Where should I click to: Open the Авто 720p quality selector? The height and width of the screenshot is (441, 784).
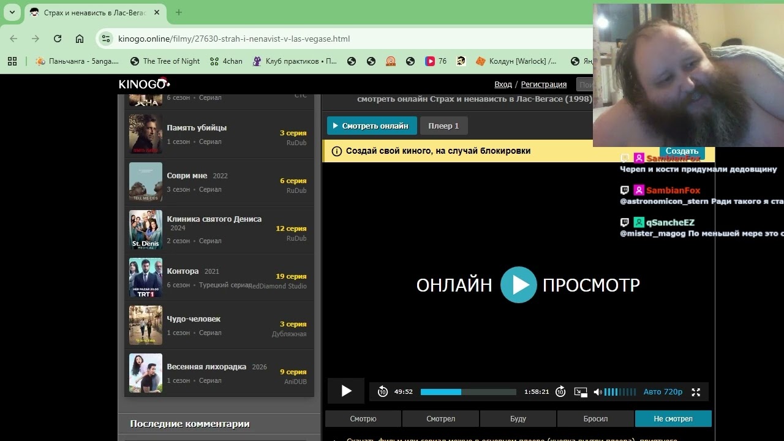[663, 392]
